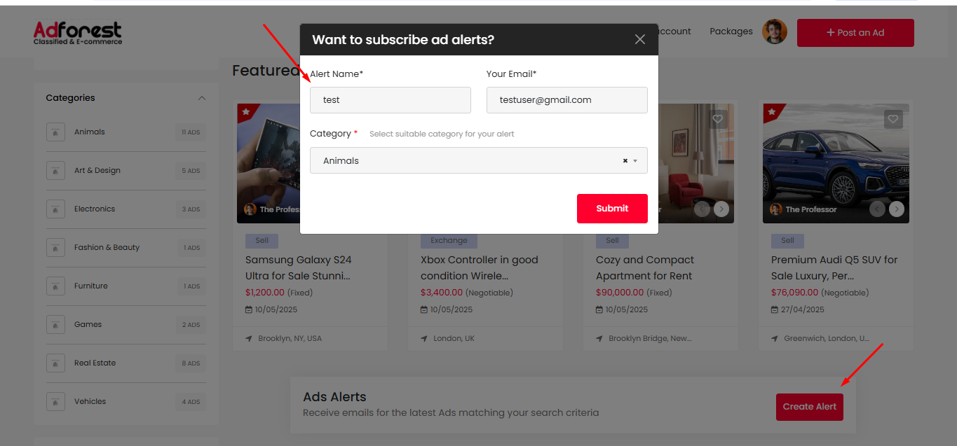Open the Real Estate category
The width and height of the screenshot is (957, 446).
pyautogui.click(x=95, y=363)
